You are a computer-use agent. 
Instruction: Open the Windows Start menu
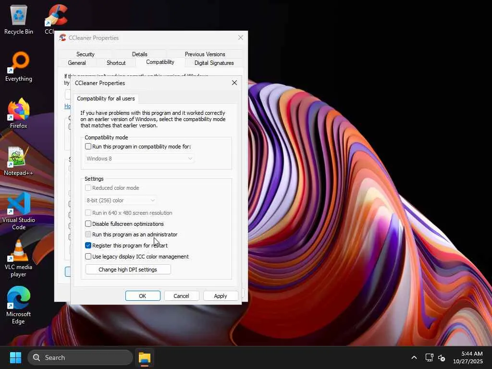click(x=15, y=357)
